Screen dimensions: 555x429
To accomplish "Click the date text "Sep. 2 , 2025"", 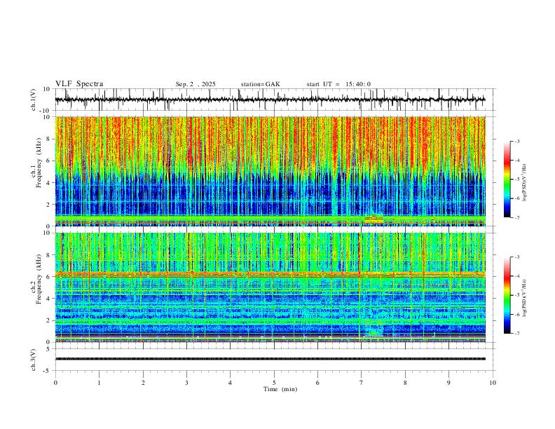I will (196, 84).
